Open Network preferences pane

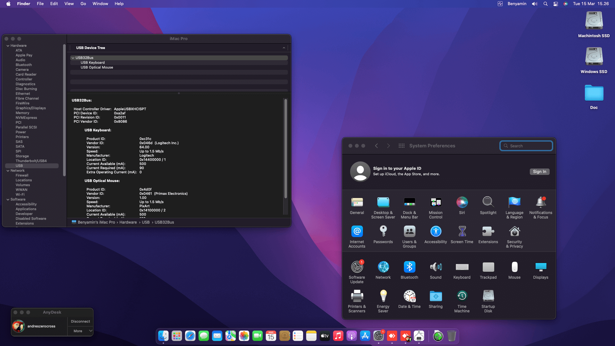(x=383, y=270)
